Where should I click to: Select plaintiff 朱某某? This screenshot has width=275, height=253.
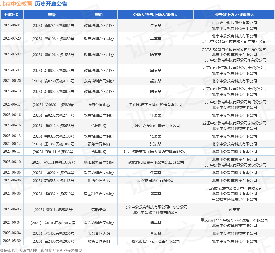[x=156, y=26]
